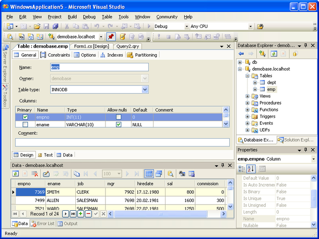The image size is (319, 239).
Task: Uncheck the Primary checkbox for empno
Action: [25, 117]
